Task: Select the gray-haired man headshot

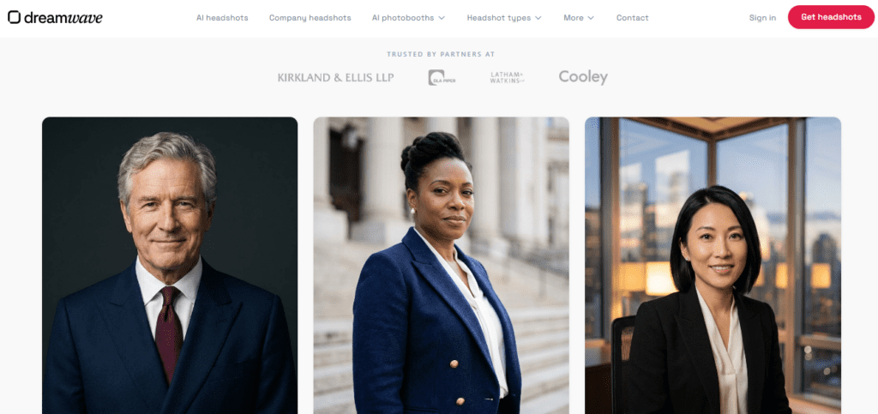Action: [170, 265]
